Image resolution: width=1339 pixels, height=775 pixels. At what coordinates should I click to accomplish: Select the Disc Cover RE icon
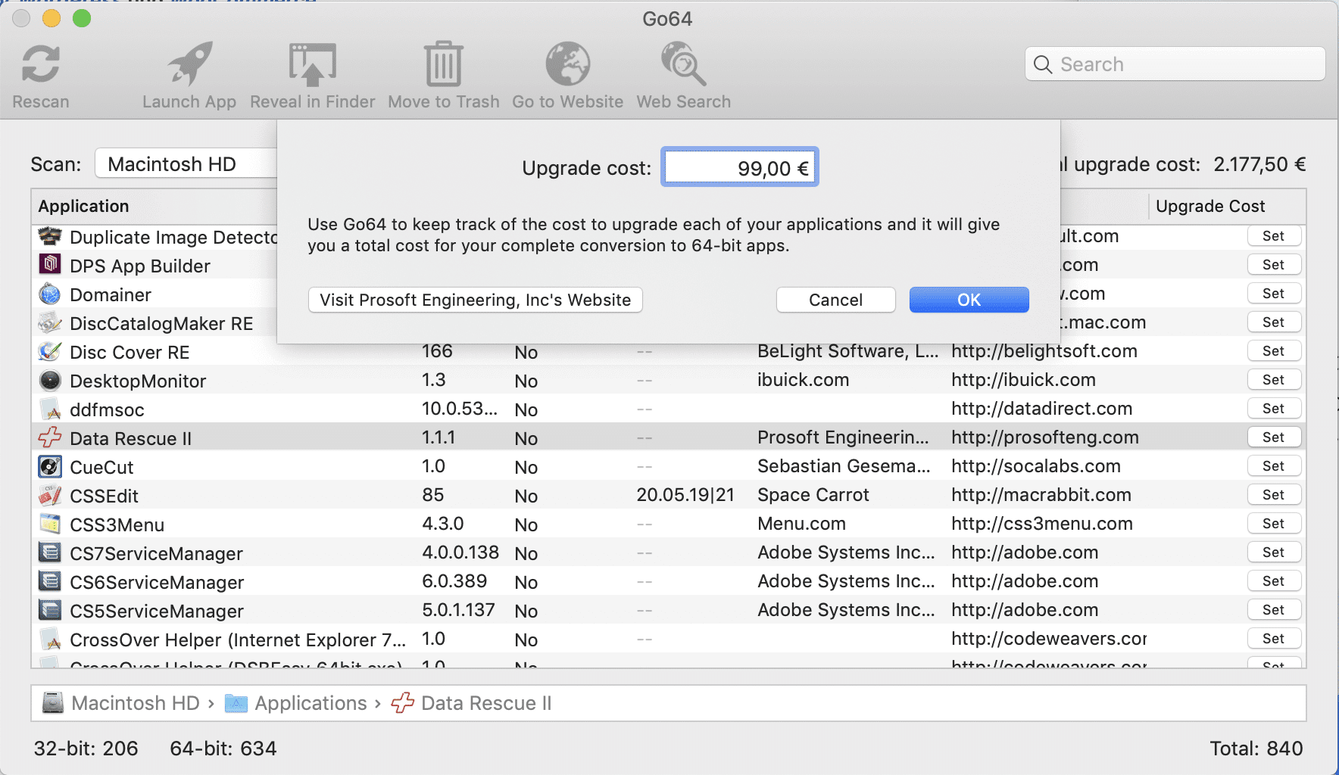point(50,352)
